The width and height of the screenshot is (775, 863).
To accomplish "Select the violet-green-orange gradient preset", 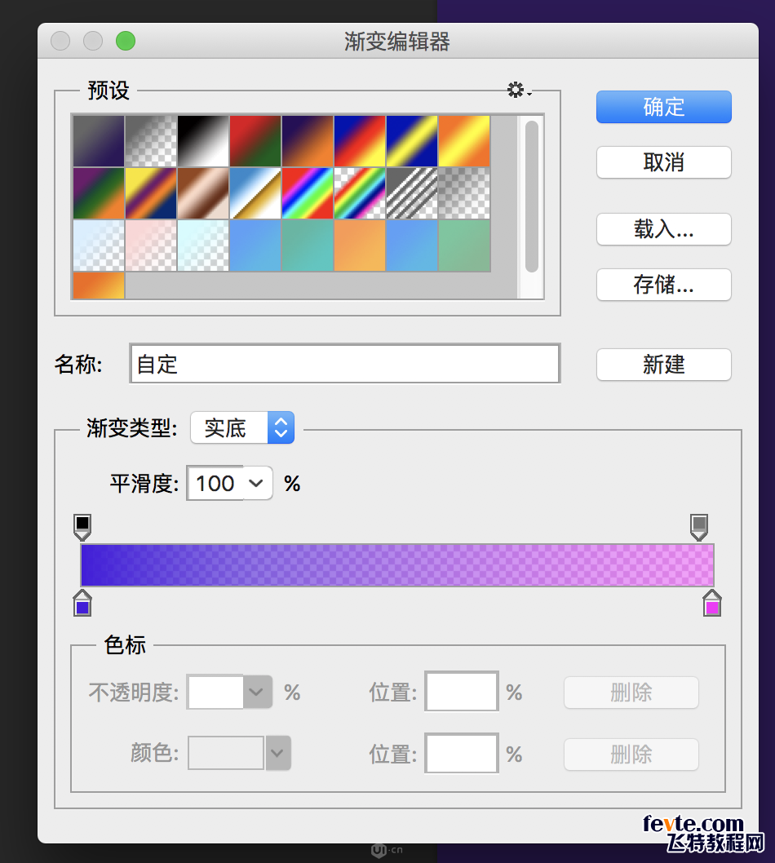I will point(99,193).
